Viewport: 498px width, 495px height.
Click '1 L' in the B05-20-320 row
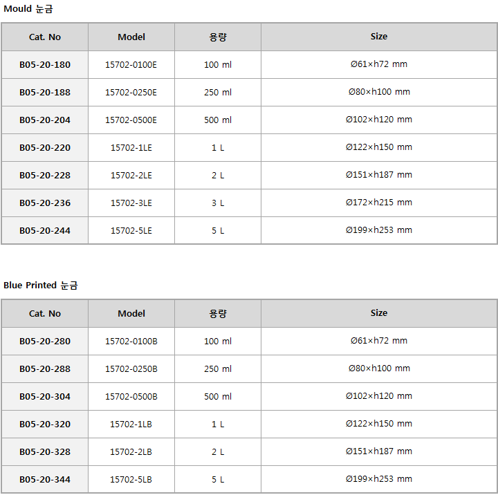click(218, 424)
